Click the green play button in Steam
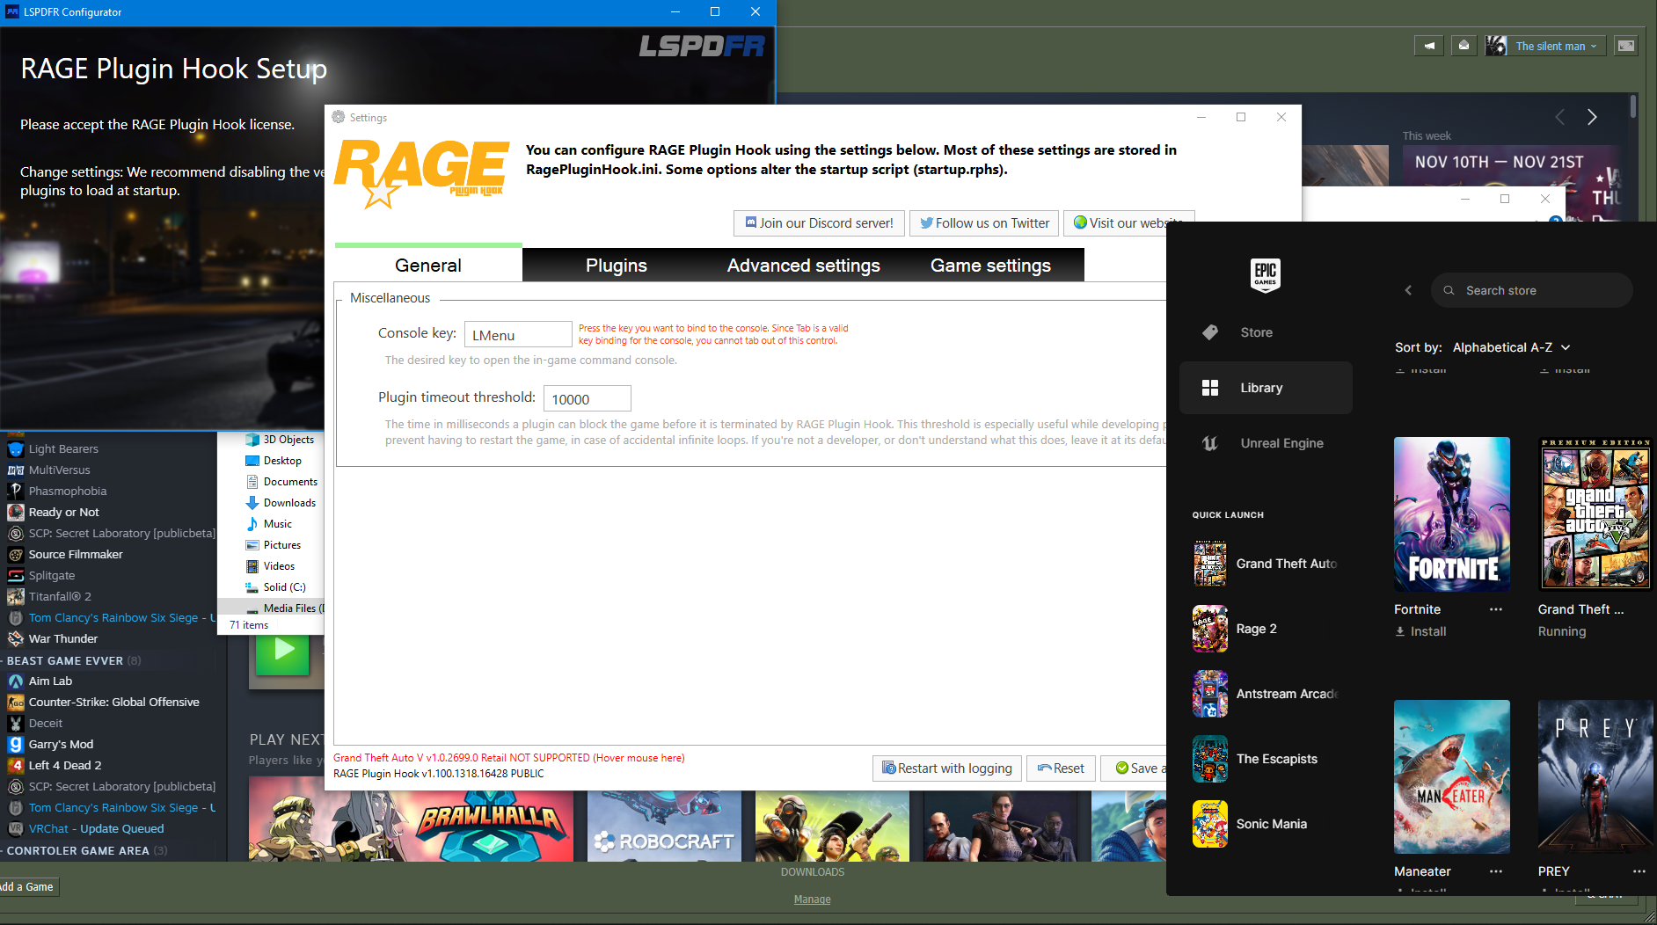This screenshot has width=1657, height=925. (283, 652)
